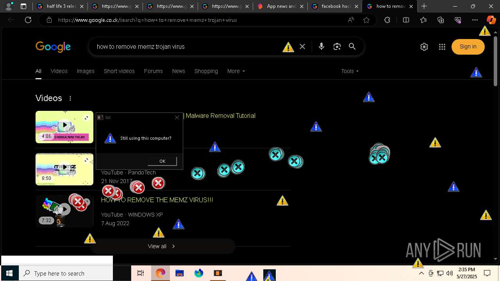500x281 pixels.
Task: Open the notification center icon
Action: [x=487, y=273]
